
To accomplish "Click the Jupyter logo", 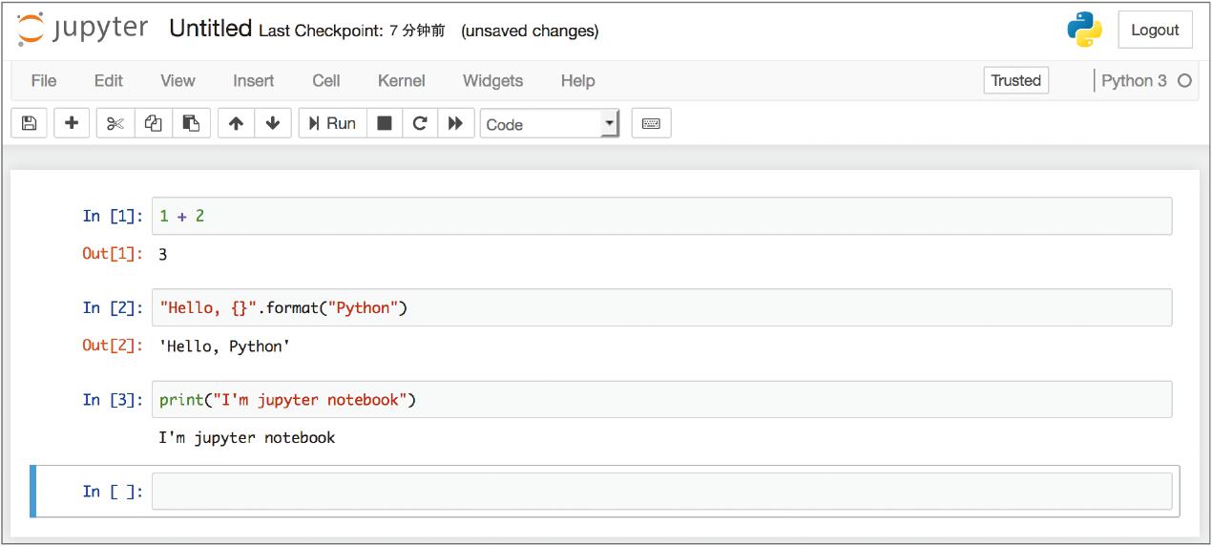I will 82,30.
